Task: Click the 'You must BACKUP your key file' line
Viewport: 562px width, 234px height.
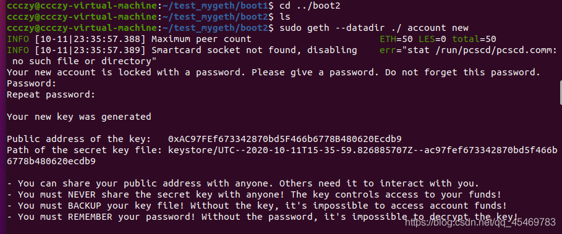Action: click(257, 206)
